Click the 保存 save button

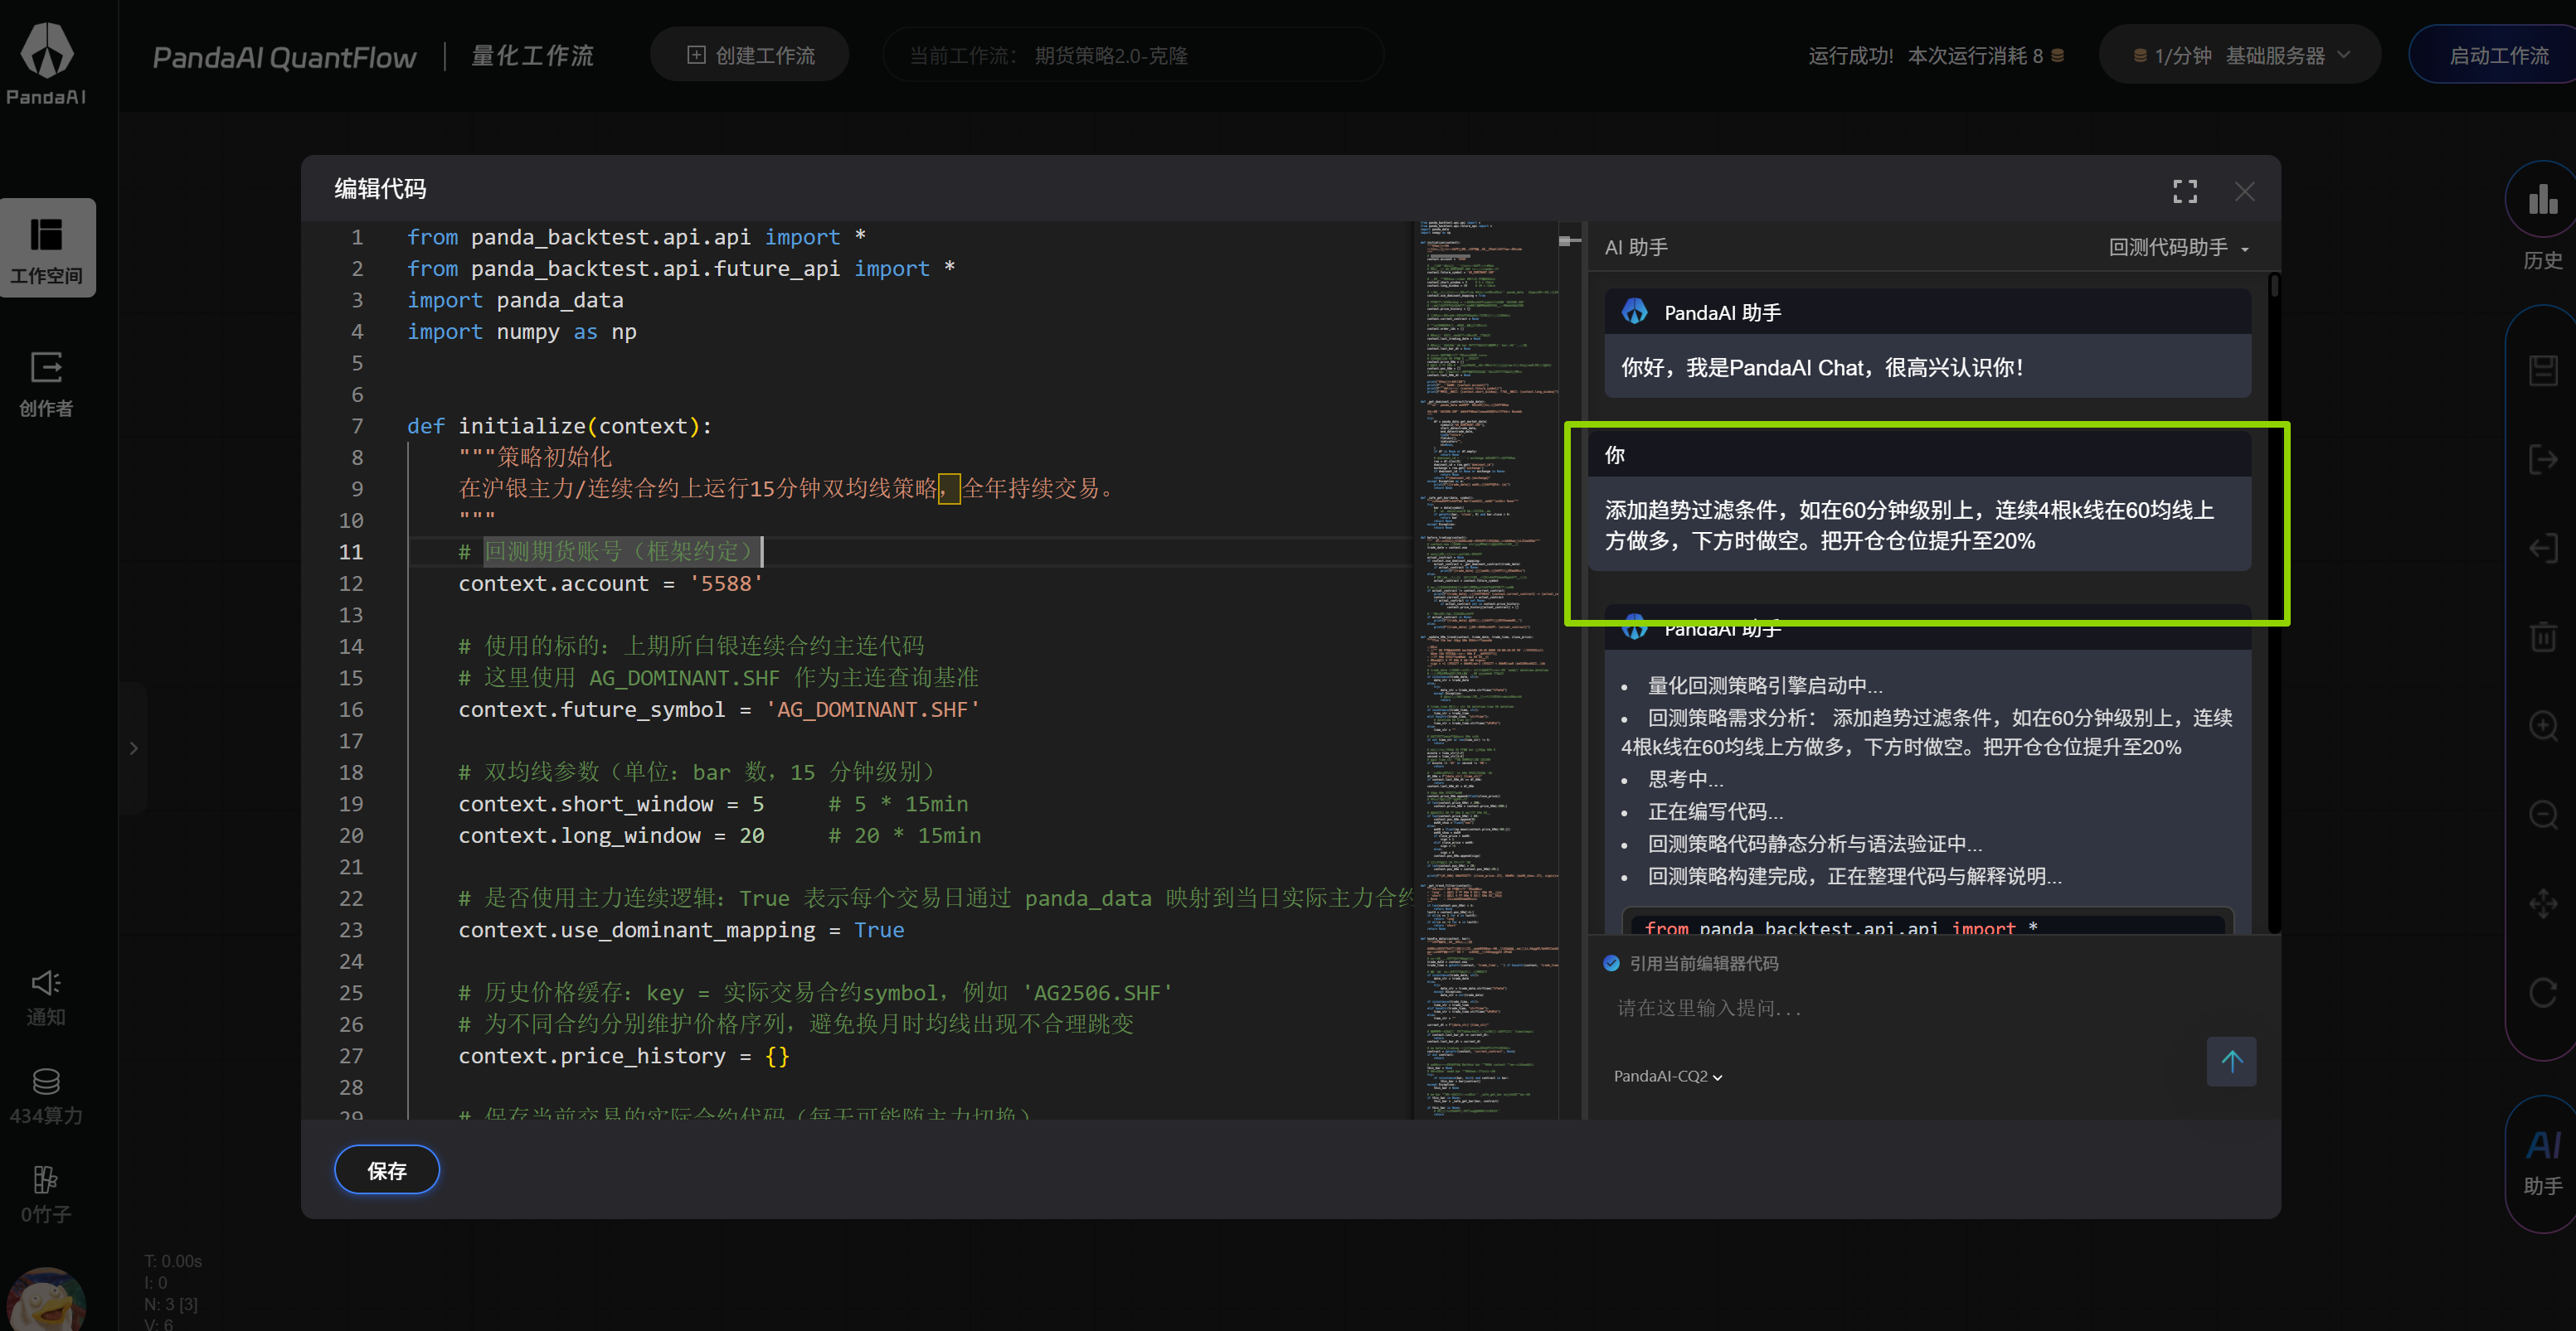pyautogui.click(x=386, y=1170)
